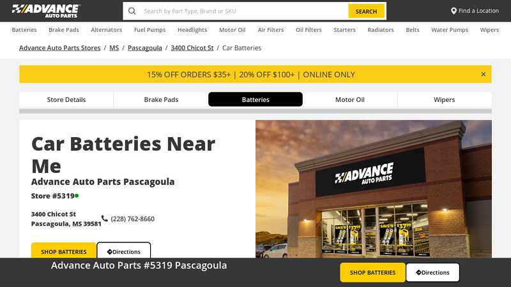Click SHOP BATTERIES in the store card
This screenshot has height=287, width=511.
point(63,251)
